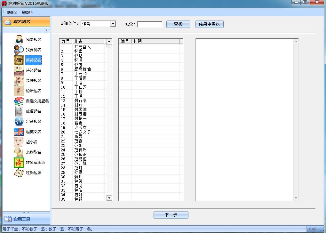This screenshot has height=233, width=326.
Task: Select author row 七岁女子
Action: [83, 132]
